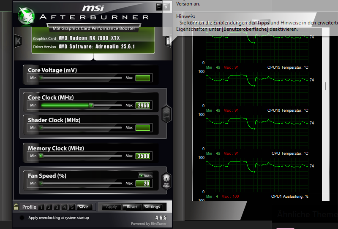
Task: Toggle the Link clocks icon
Action: [166, 114]
